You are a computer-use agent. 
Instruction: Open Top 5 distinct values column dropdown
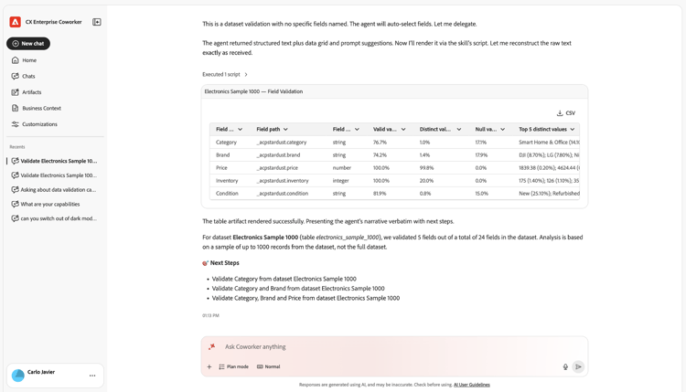573,130
